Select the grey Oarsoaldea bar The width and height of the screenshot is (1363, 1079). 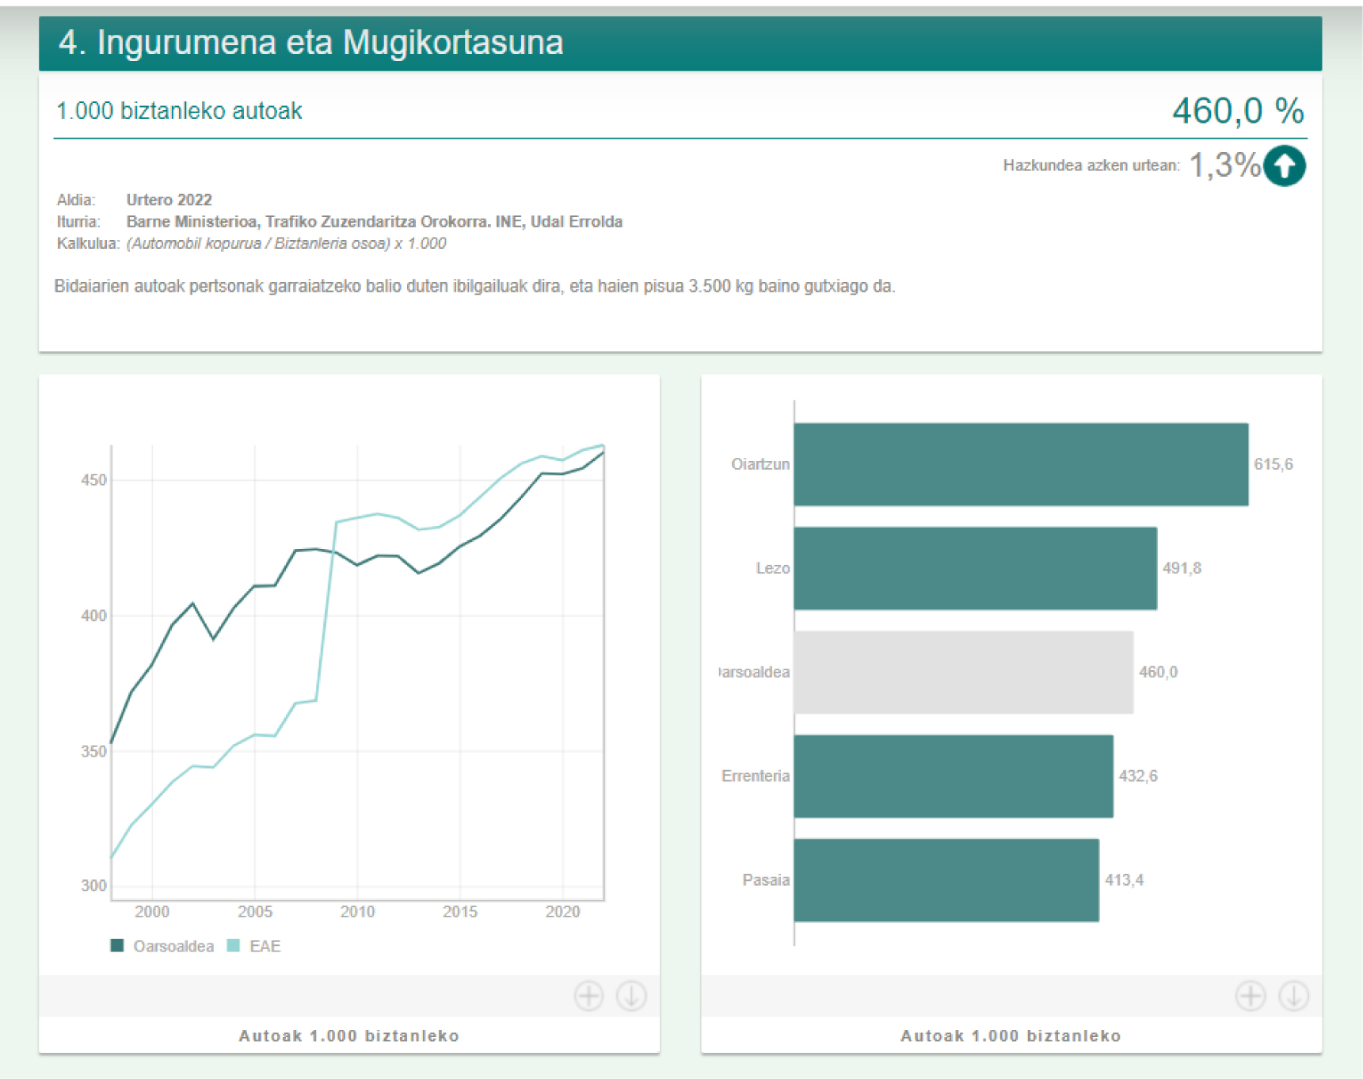(x=963, y=672)
